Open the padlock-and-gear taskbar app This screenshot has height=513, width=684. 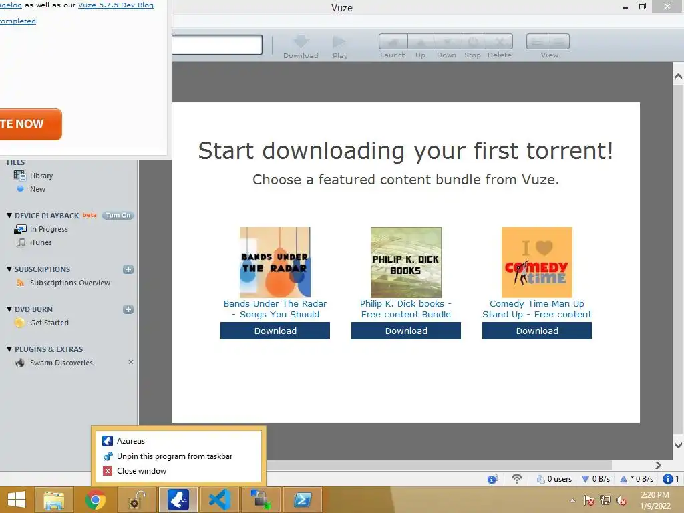coord(136,500)
